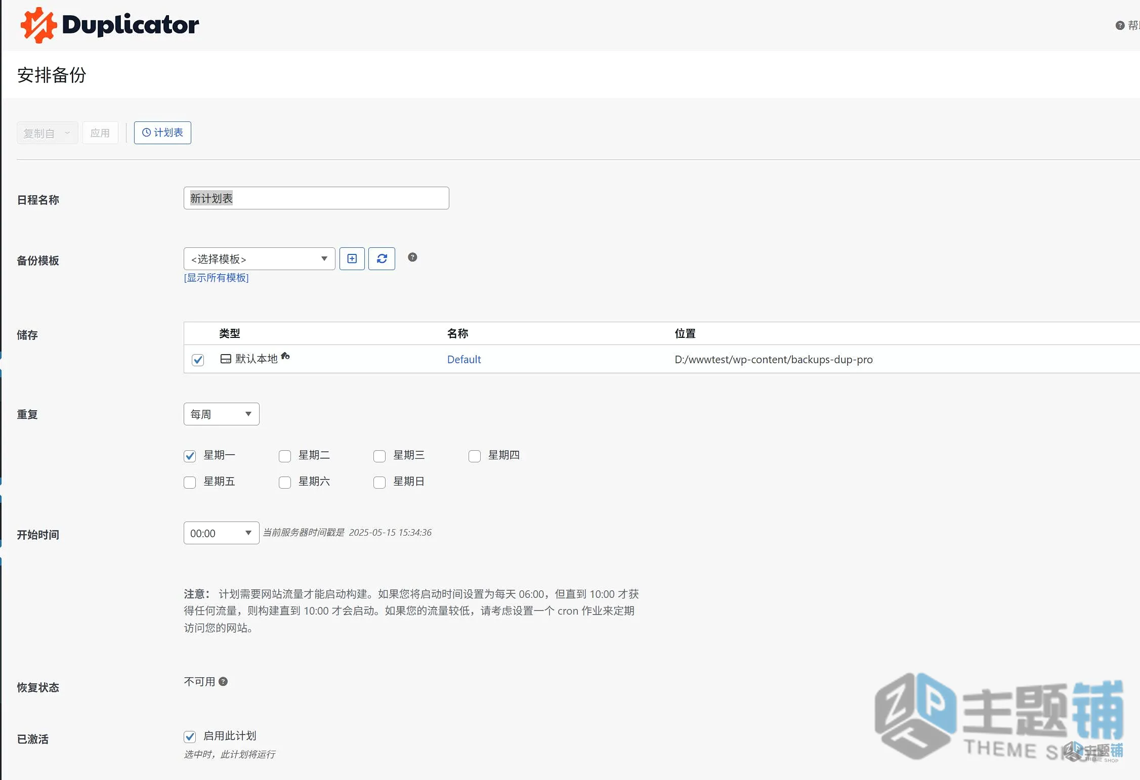Click the 日程名称 input field
The height and width of the screenshot is (780, 1140).
316,198
